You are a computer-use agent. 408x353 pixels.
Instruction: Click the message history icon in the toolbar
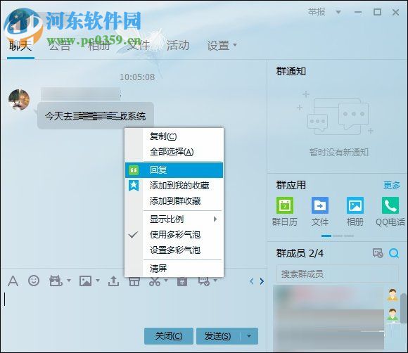click(x=203, y=281)
